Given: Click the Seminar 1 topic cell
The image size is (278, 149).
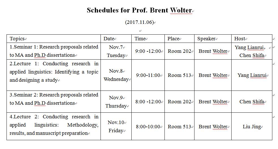Looking at the screenshot, I should tap(54, 51).
